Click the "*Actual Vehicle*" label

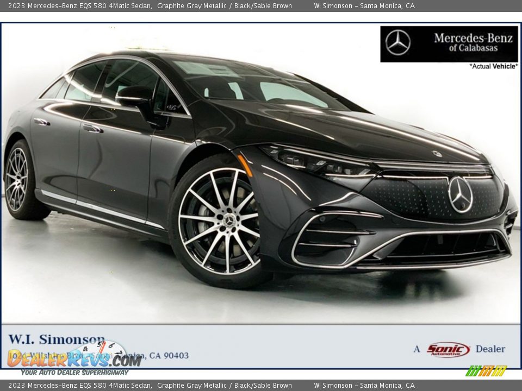[x=494, y=66]
